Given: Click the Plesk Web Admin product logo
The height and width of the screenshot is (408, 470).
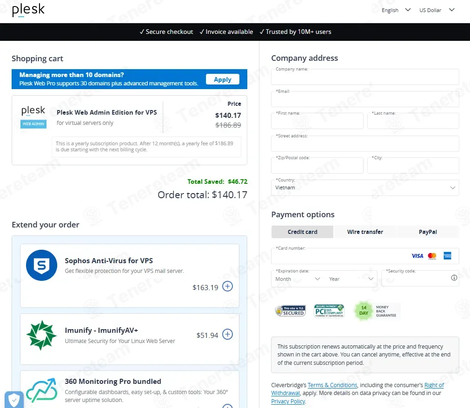Looking at the screenshot, I should (x=33, y=117).
